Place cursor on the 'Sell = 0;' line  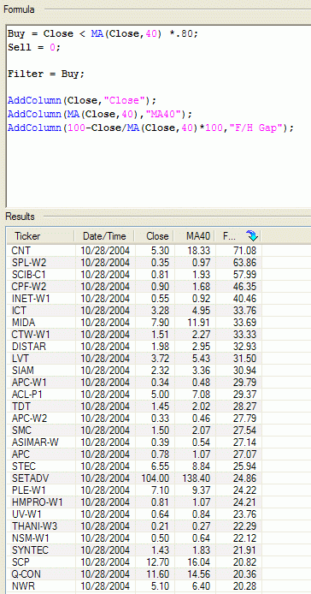click(33, 47)
